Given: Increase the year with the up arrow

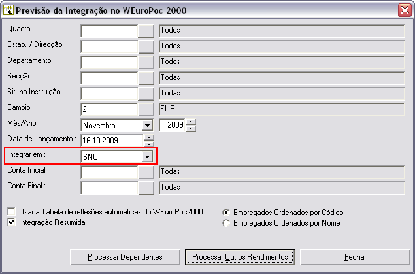Looking at the screenshot, I should [191, 122].
